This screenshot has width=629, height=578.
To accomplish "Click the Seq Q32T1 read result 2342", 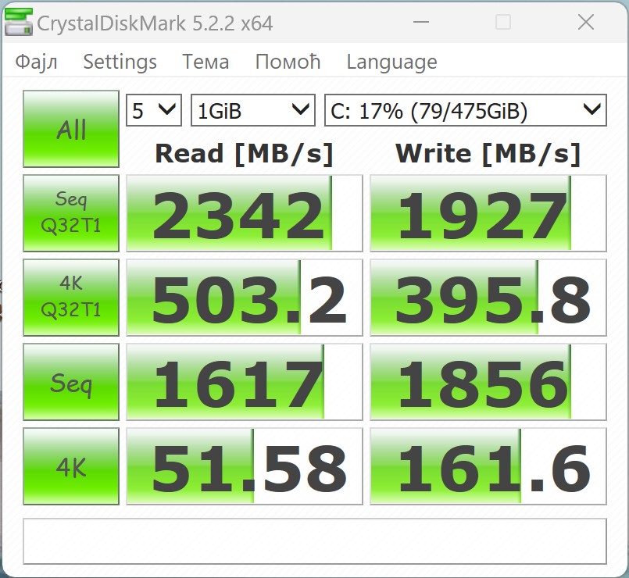I will pyautogui.click(x=244, y=213).
